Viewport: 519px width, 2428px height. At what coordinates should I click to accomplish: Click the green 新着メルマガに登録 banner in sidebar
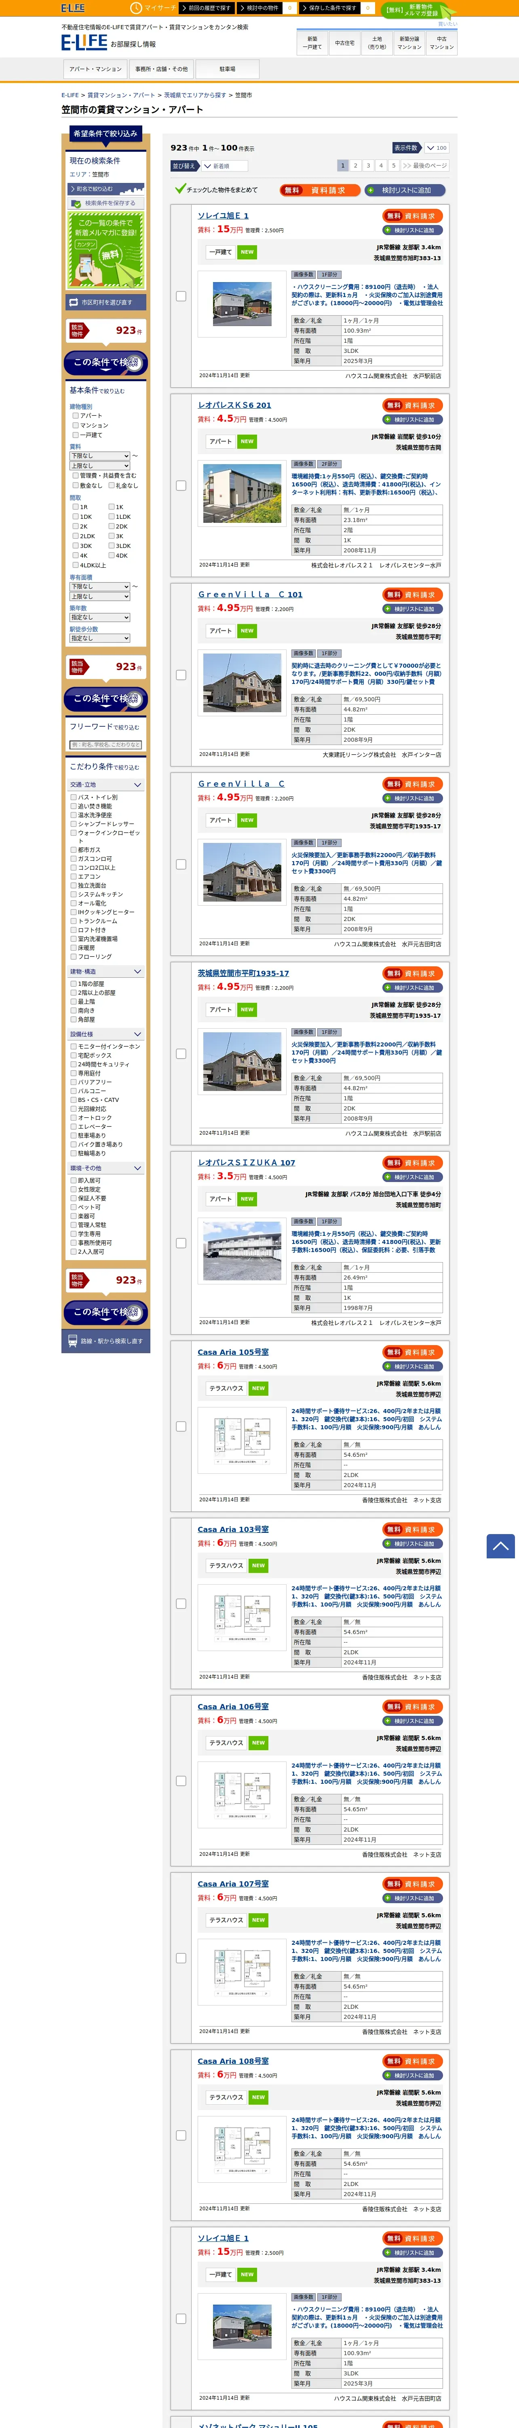pos(105,249)
